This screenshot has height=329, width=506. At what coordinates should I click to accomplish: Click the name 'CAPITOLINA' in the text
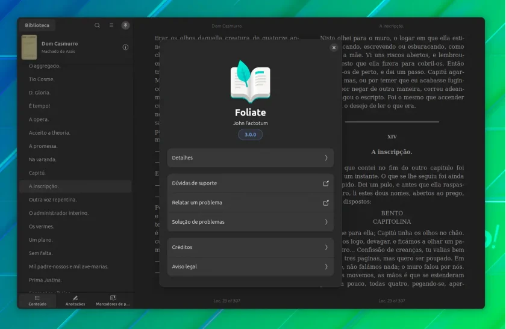pos(392,222)
